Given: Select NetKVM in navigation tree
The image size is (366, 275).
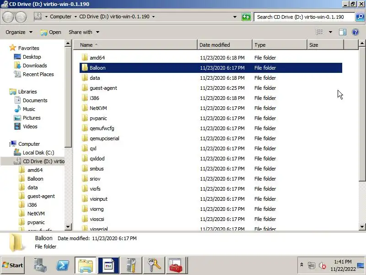Looking at the screenshot, I should 32,214.
